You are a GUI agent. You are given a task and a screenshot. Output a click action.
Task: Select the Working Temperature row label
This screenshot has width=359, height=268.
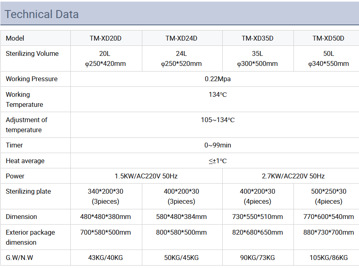25,100
